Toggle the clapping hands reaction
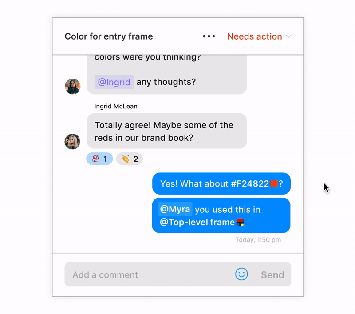The height and width of the screenshot is (314, 355). click(x=129, y=159)
